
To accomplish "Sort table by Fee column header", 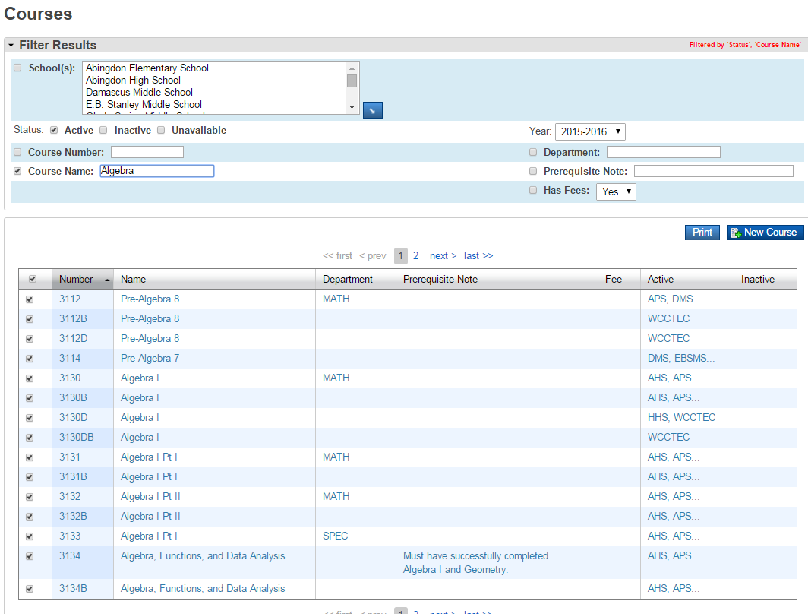I will [x=619, y=280].
